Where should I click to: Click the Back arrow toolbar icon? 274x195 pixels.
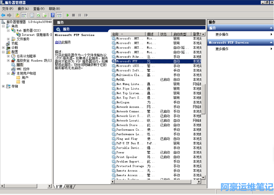point(3,15)
